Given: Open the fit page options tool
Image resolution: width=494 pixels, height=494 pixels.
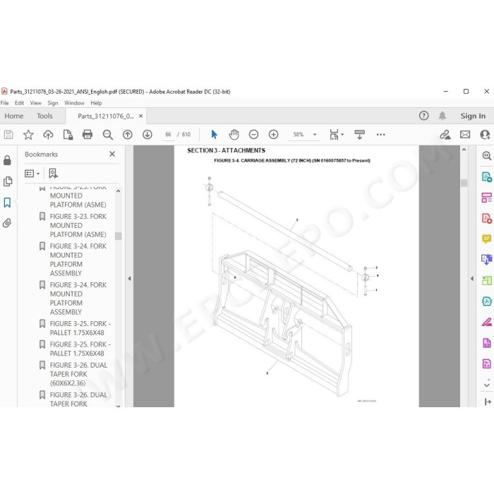Looking at the screenshot, I should (334, 135).
